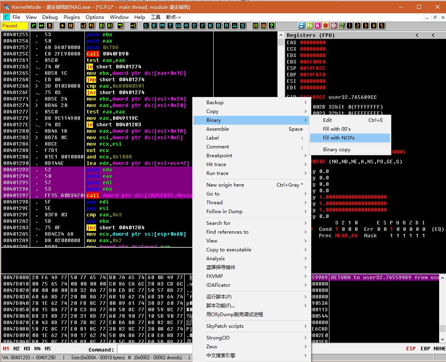Screen dimensions: 446x362
Task: Click the red circle toolbar icon
Action: pyautogui.click(x=326, y=26)
